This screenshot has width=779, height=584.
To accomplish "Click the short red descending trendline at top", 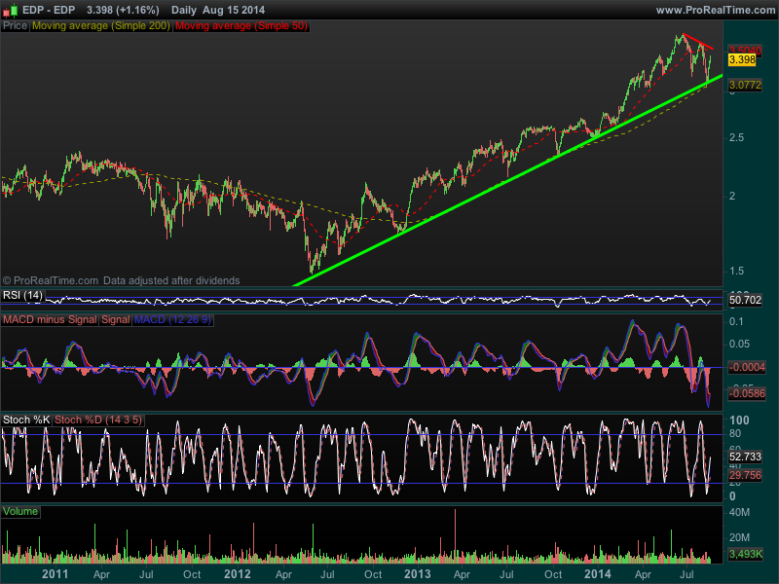I will (698, 41).
